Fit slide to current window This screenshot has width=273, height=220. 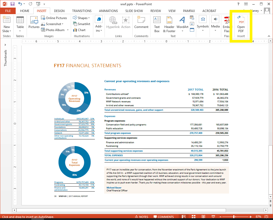(x=266, y=217)
